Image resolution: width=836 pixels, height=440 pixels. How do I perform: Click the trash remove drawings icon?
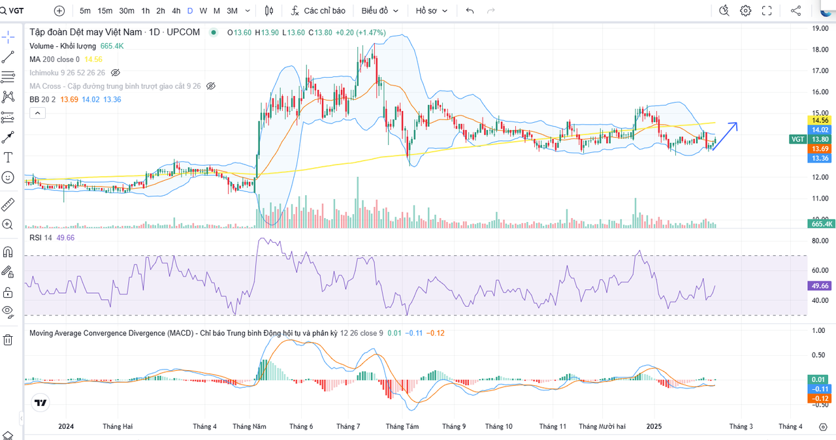click(x=8, y=339)
